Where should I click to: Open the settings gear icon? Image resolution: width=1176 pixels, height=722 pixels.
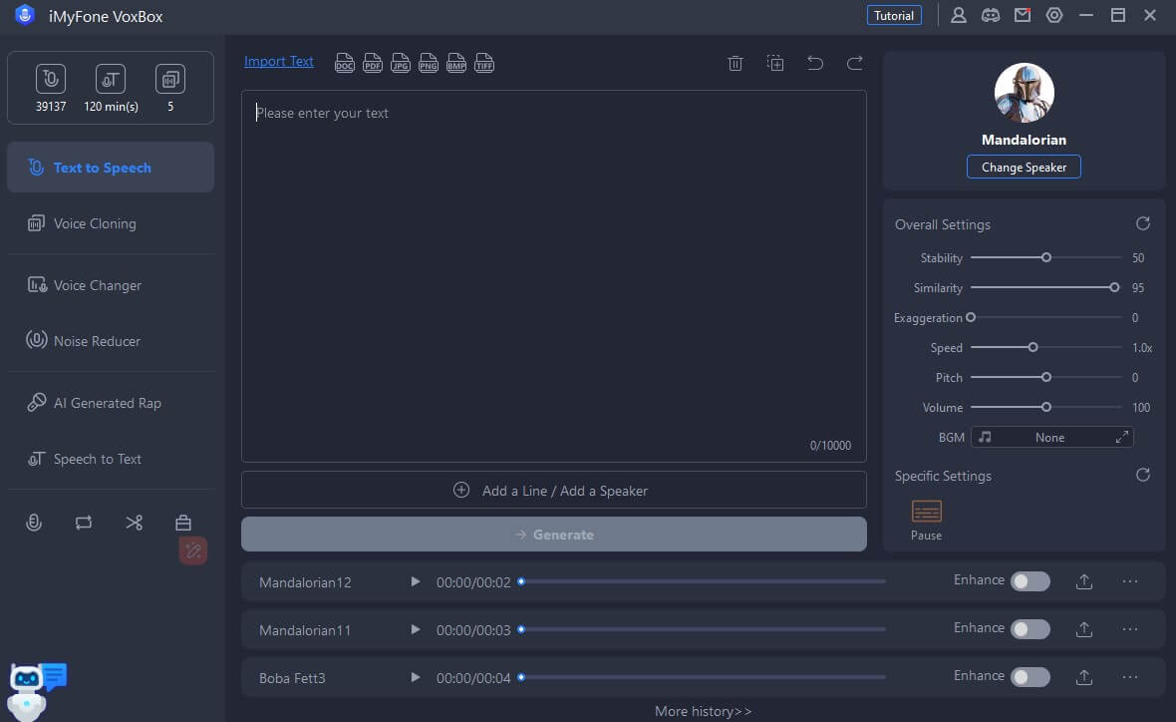[1054, 15]
